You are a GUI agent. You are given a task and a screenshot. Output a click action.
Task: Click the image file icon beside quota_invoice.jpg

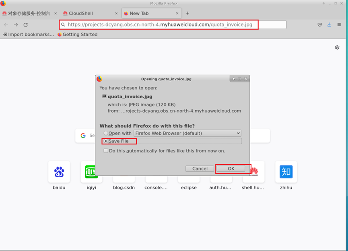pos(104,96)
